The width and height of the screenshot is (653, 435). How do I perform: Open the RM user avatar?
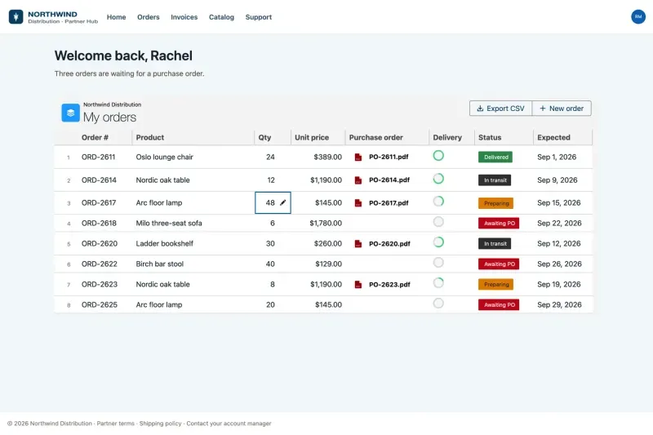pyautogui.click(x=638, y=16)
